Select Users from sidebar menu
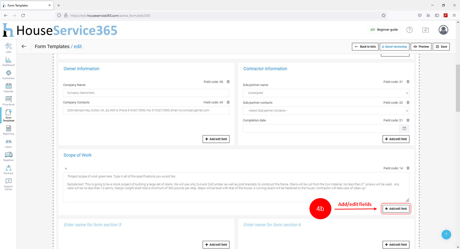The image size is (460, 249). [x=8, y=142]
